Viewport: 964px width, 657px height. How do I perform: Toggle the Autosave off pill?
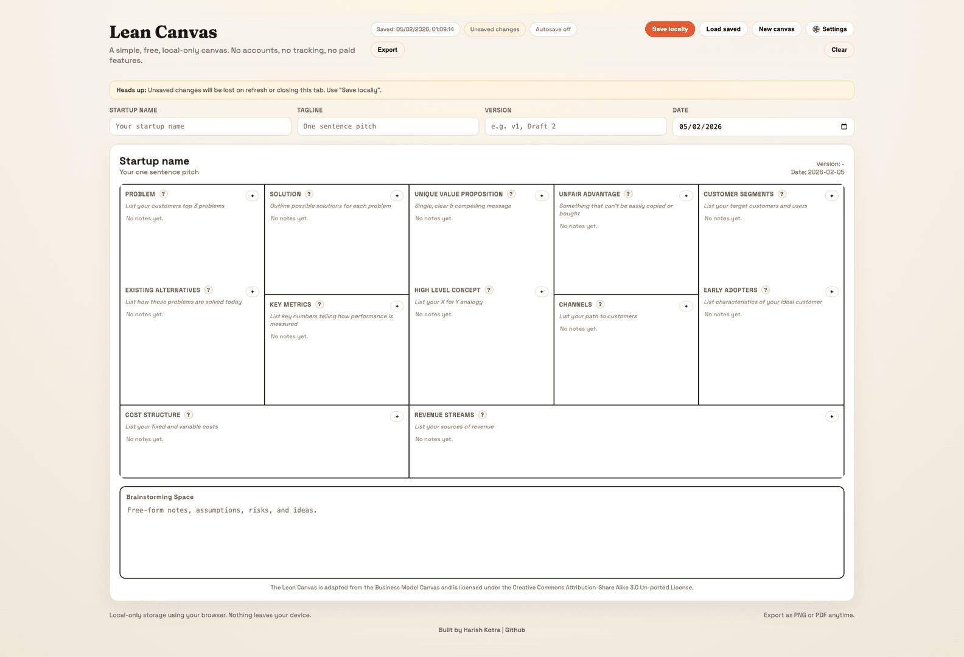pyautogui.click(x=553, y=29)
